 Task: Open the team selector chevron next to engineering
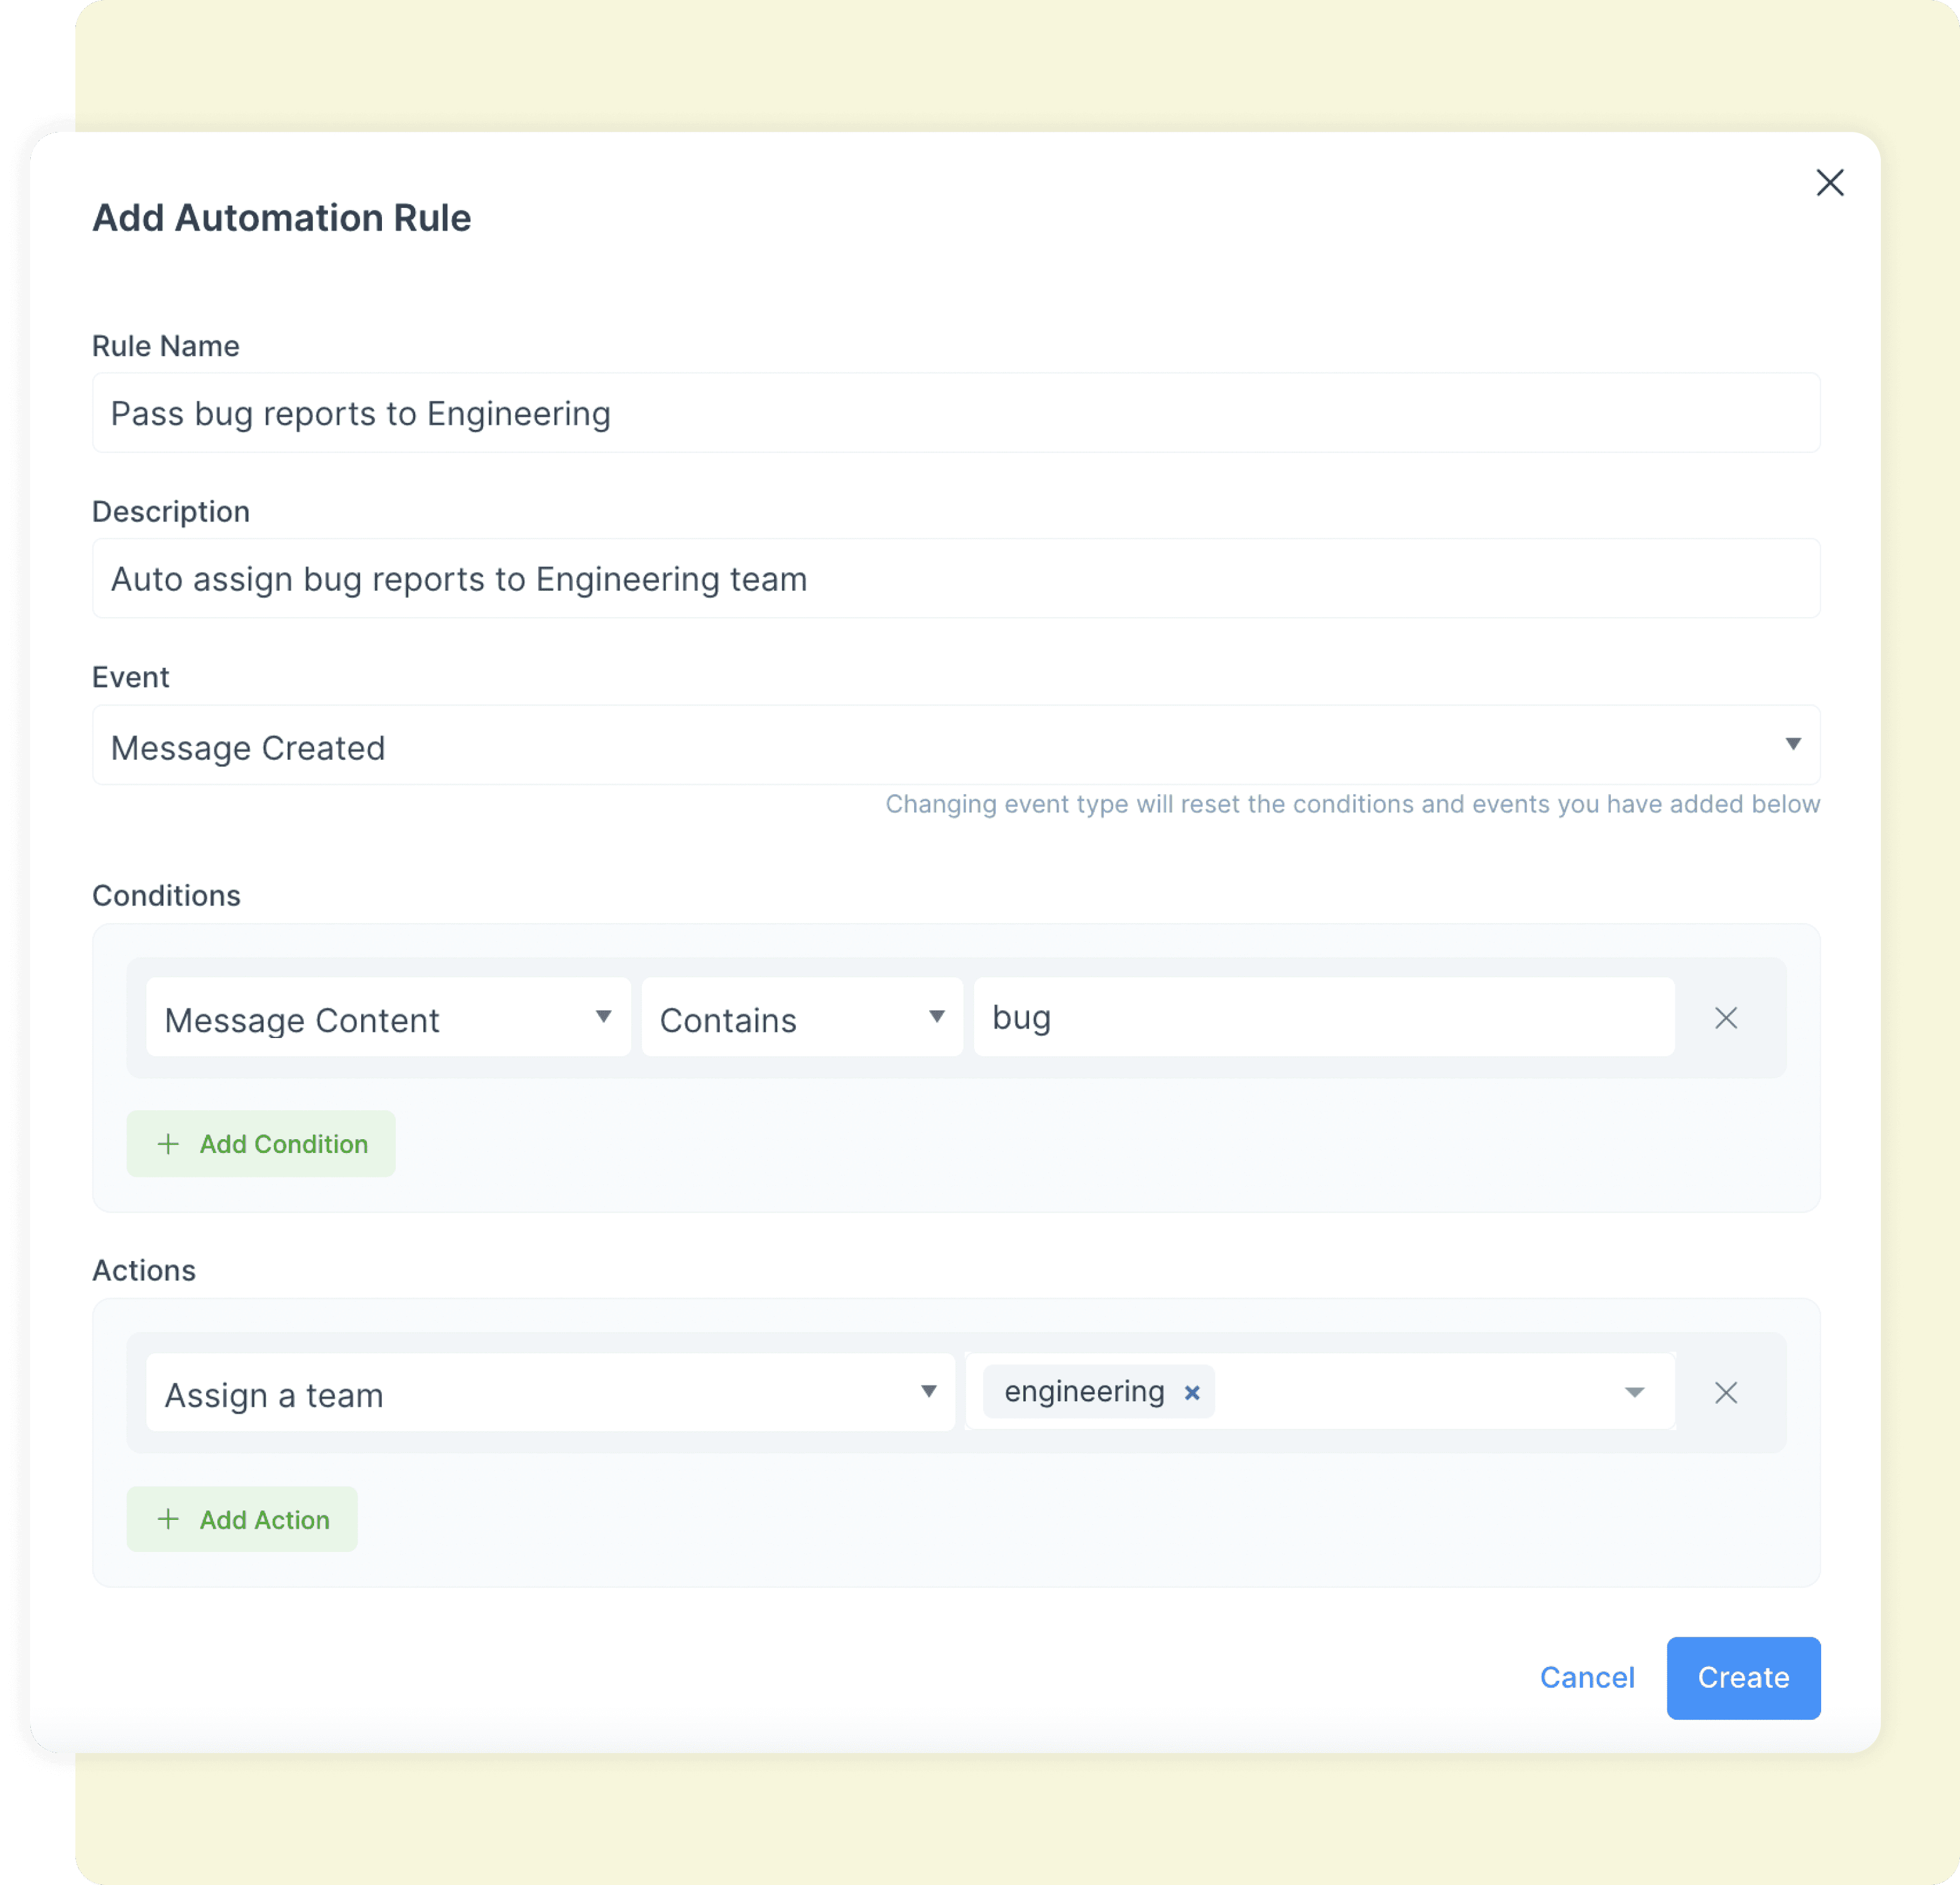[1634, 1391]
